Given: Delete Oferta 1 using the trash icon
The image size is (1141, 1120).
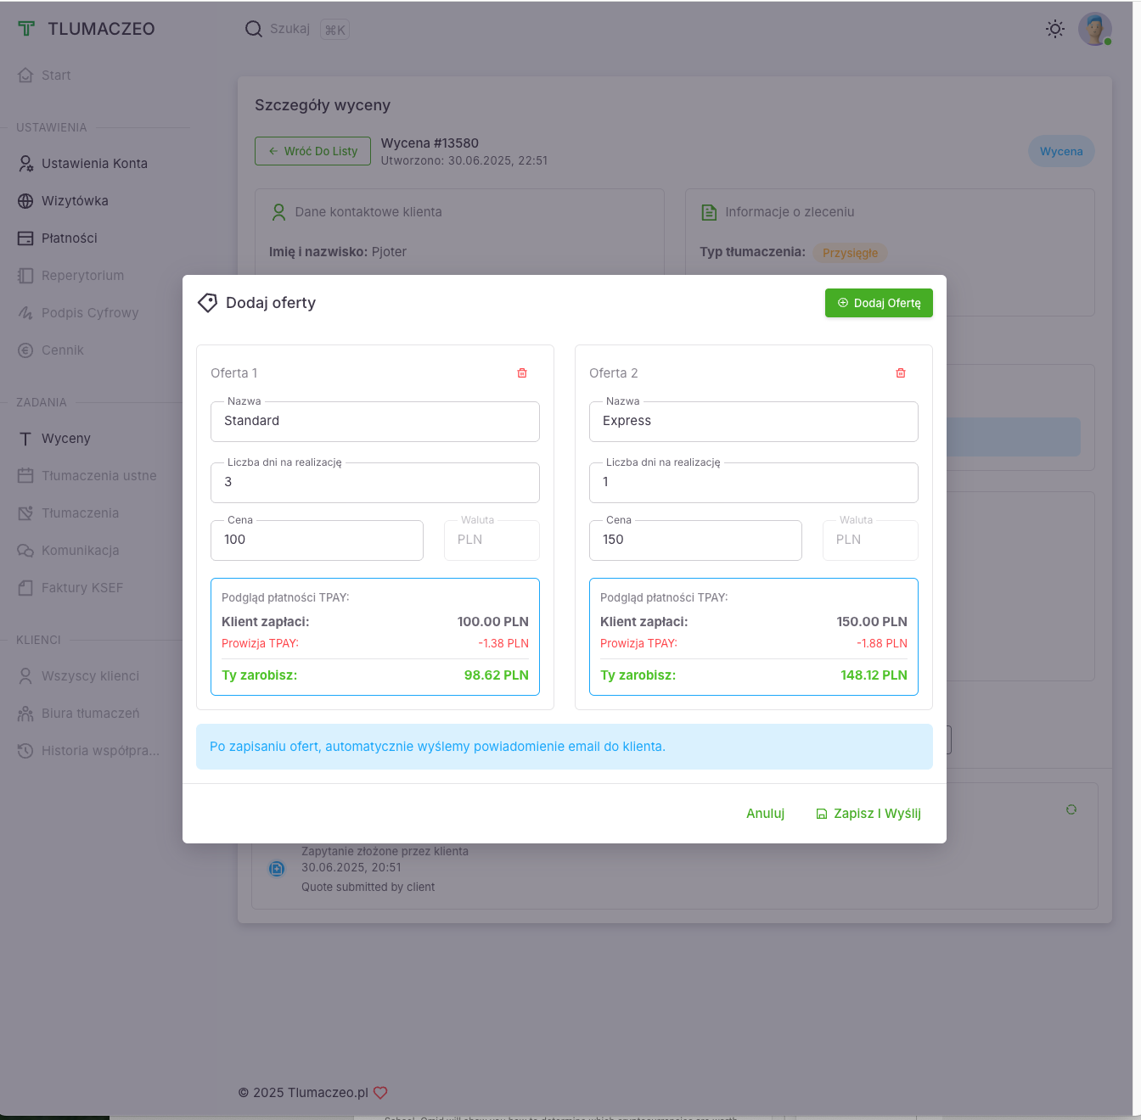Looking at the screenshot, I should point(522,373).
